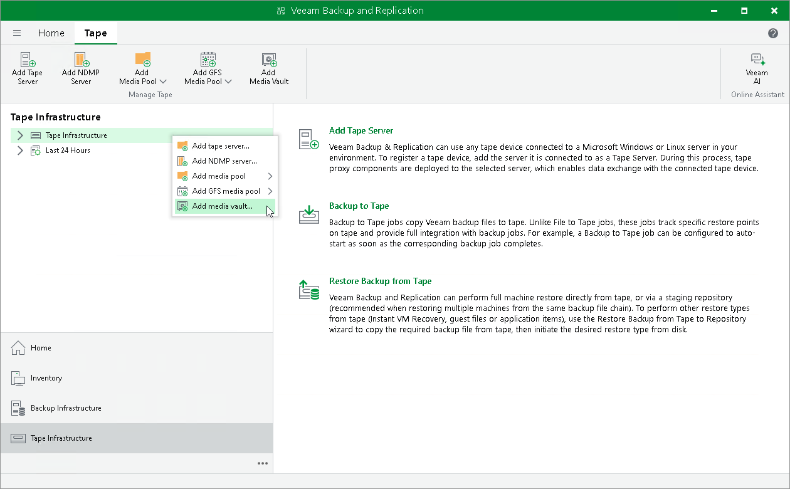790x489 pixels.
Task: Switch to the Home ribbon tab
Action: 51,33
